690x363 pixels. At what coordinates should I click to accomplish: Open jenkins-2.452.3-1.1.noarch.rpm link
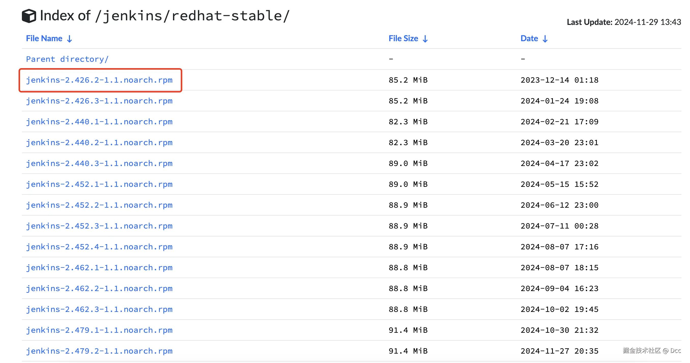point(99,226)
